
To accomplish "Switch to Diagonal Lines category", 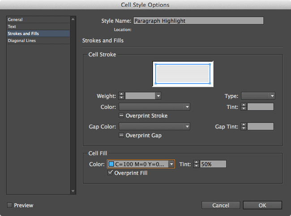I will (x=38, y=41).
